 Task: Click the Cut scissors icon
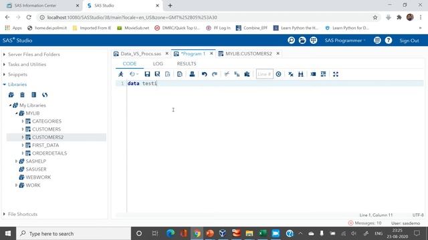227,74
